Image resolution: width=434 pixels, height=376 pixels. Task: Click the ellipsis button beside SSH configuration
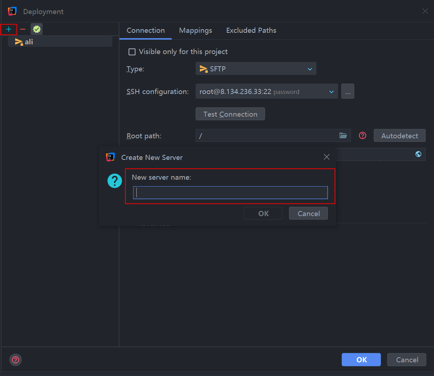348,91
